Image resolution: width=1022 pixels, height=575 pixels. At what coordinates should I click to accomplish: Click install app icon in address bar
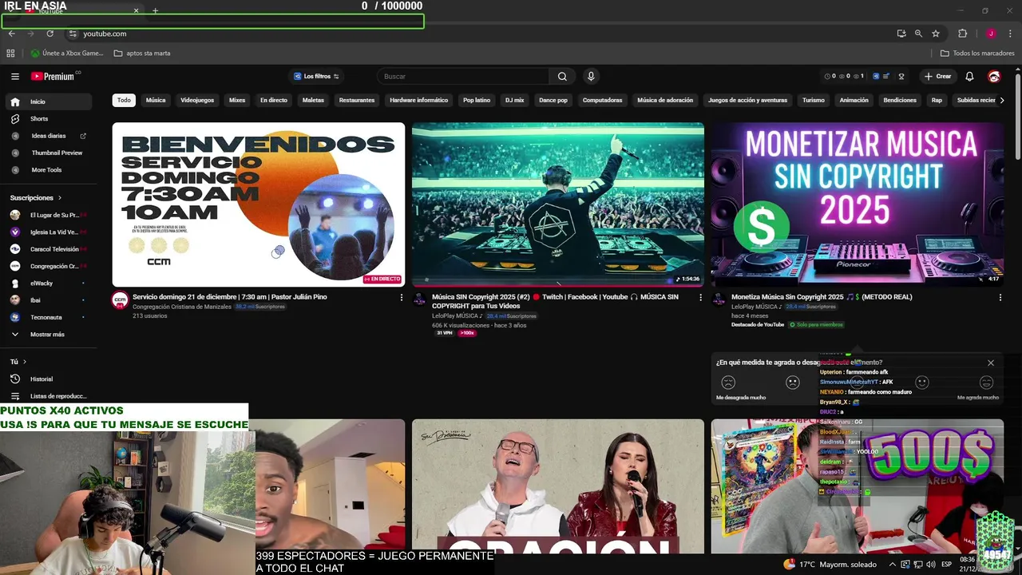tap(901, 34)
